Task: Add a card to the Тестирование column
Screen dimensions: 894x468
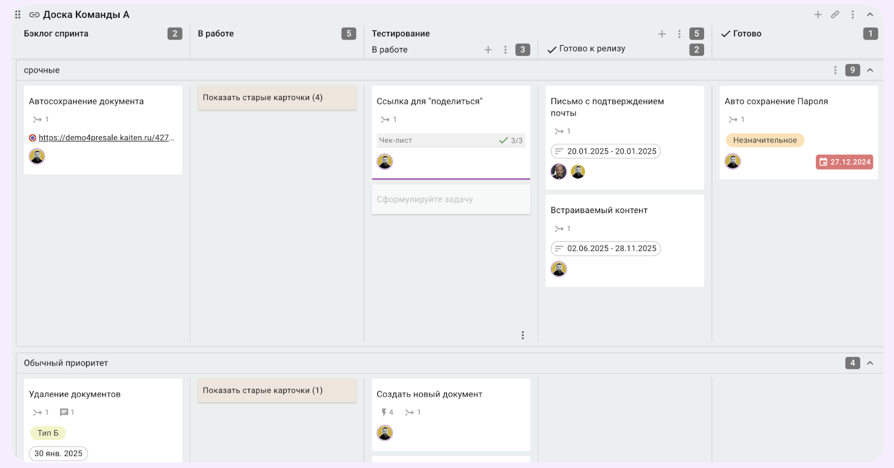Action: 662,34
